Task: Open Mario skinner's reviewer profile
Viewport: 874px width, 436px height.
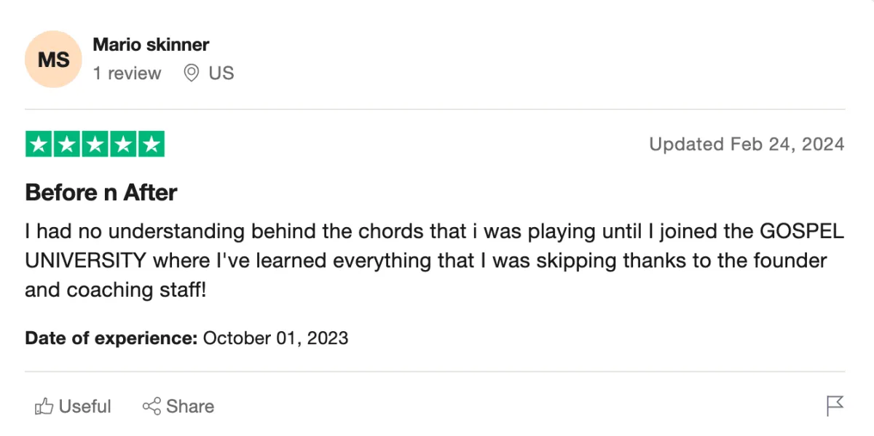Action: pos(151,44)
